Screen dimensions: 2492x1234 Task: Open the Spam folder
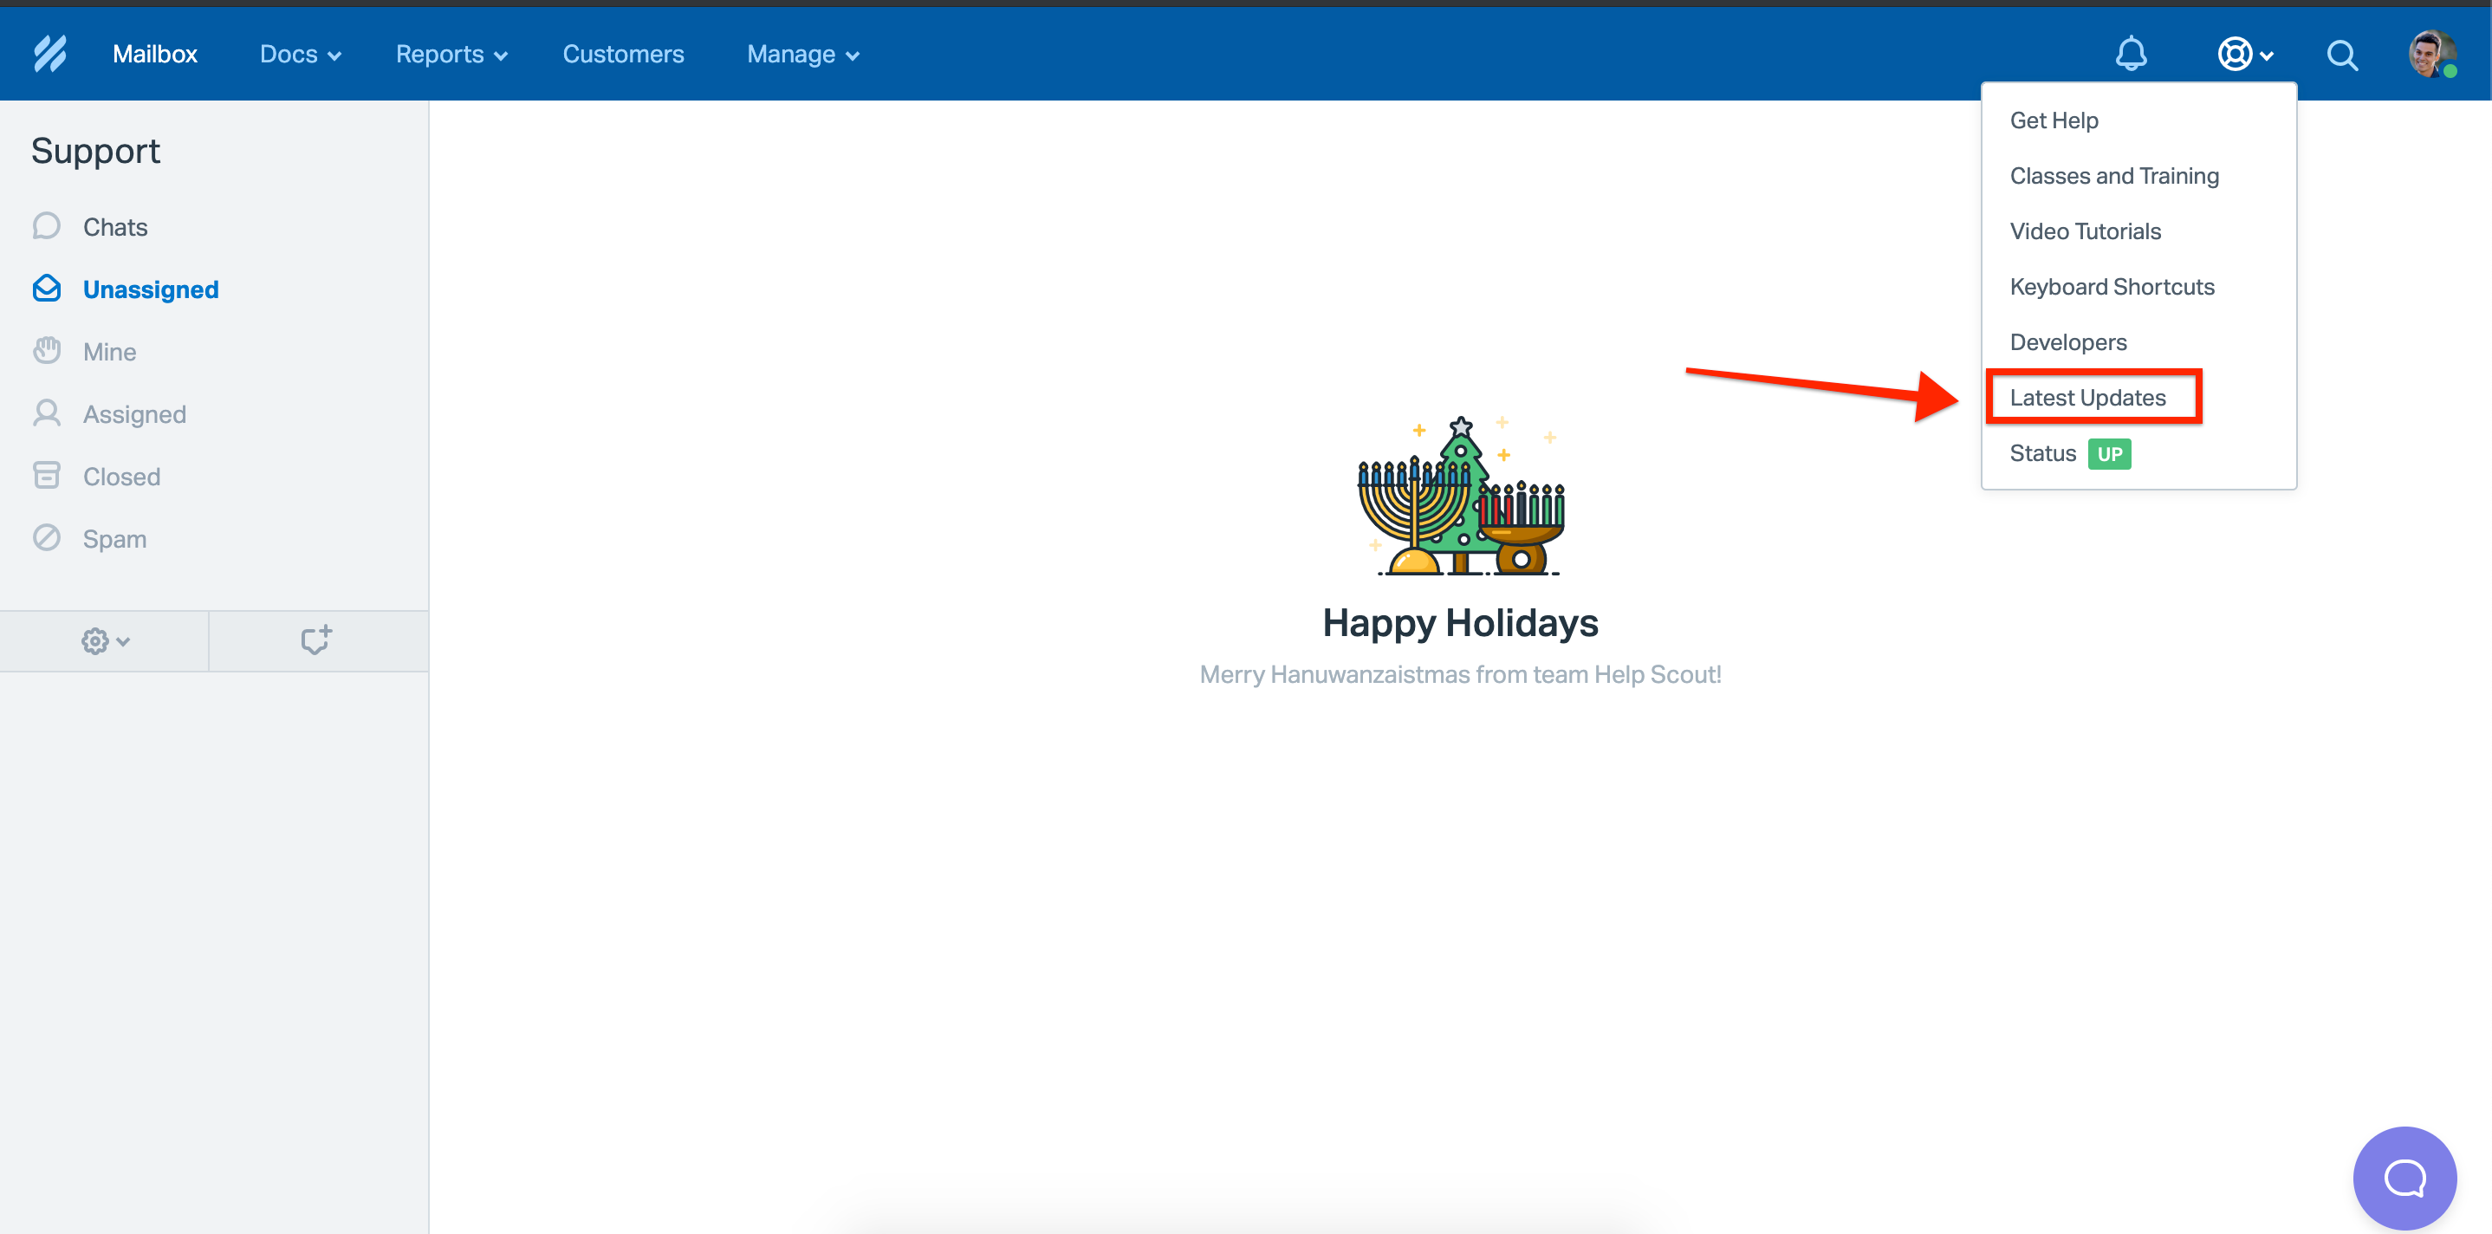coord(114,539)
